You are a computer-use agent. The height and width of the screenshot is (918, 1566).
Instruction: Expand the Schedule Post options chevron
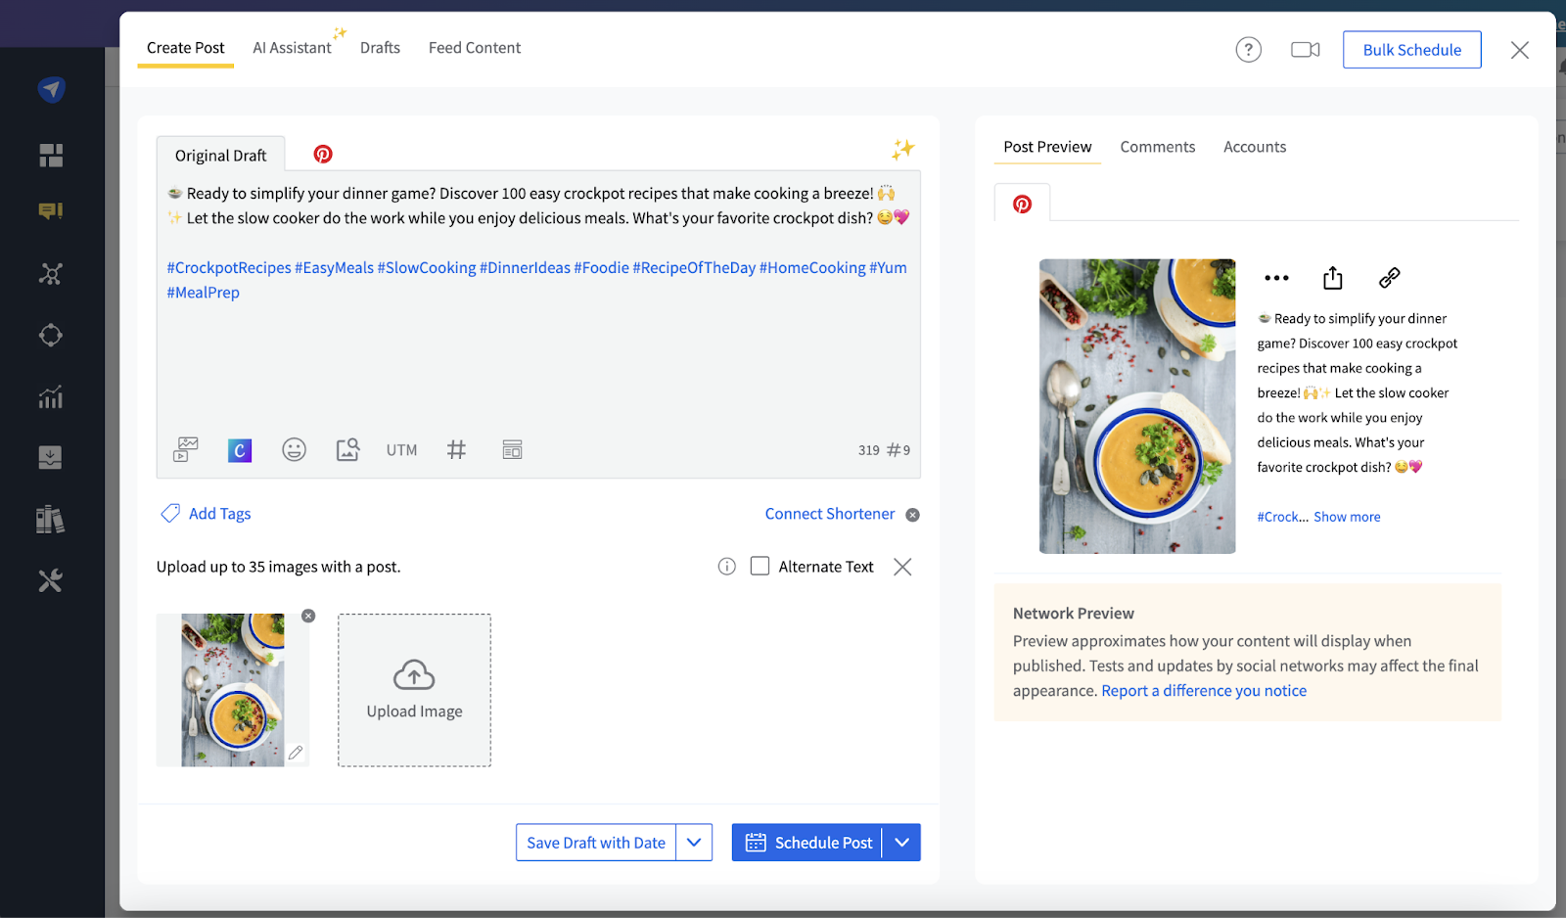pos(901,842)
